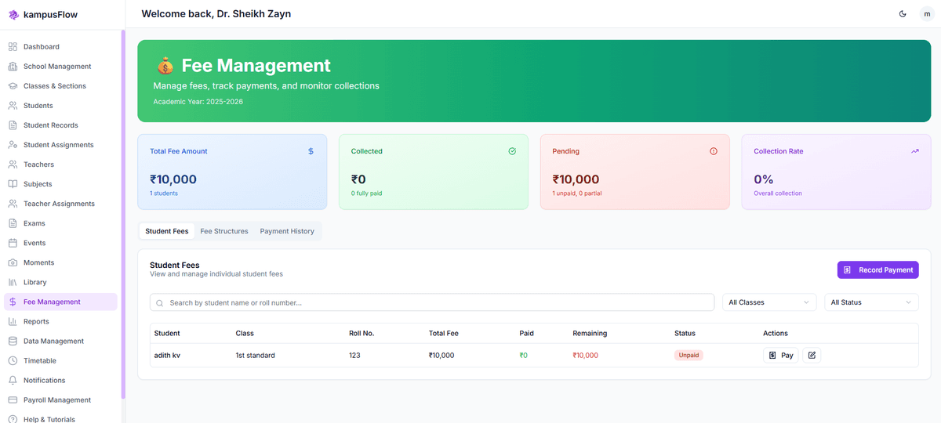Click the School Management building icon
The image size is (941, 423).
coord(13,67)
